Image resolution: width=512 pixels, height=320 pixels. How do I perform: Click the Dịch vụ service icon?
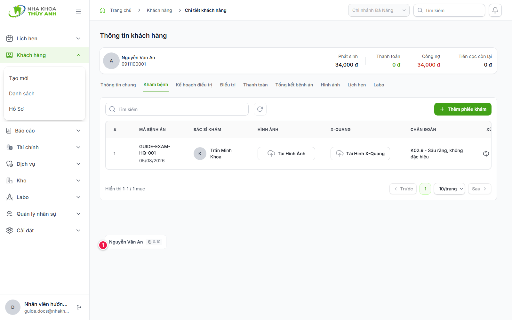pyautogui.click(x=10, y=164)
